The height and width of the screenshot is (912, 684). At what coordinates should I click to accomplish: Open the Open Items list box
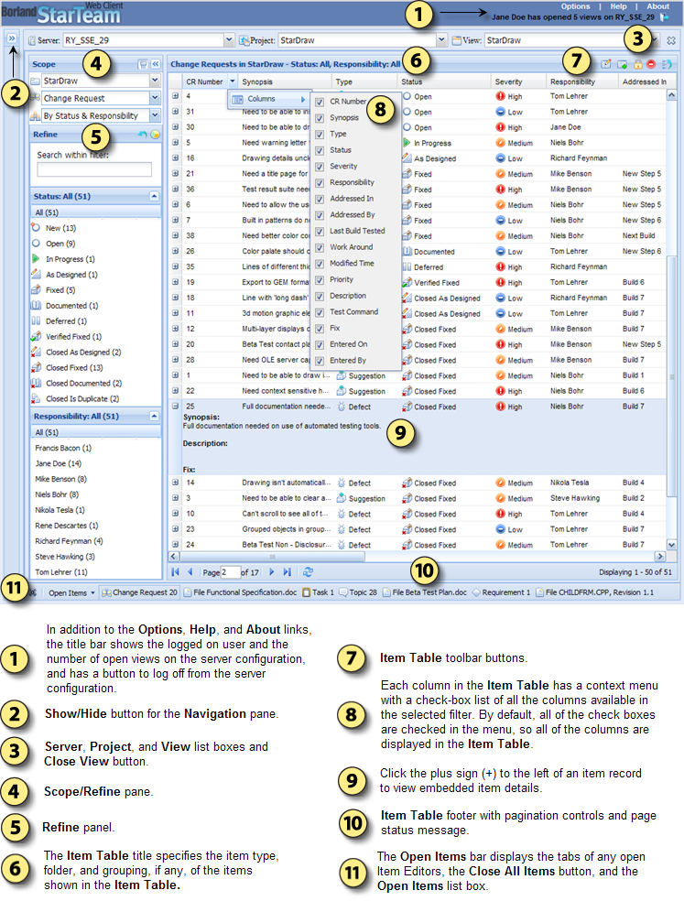pyautogui.click(x=71, y=593)
